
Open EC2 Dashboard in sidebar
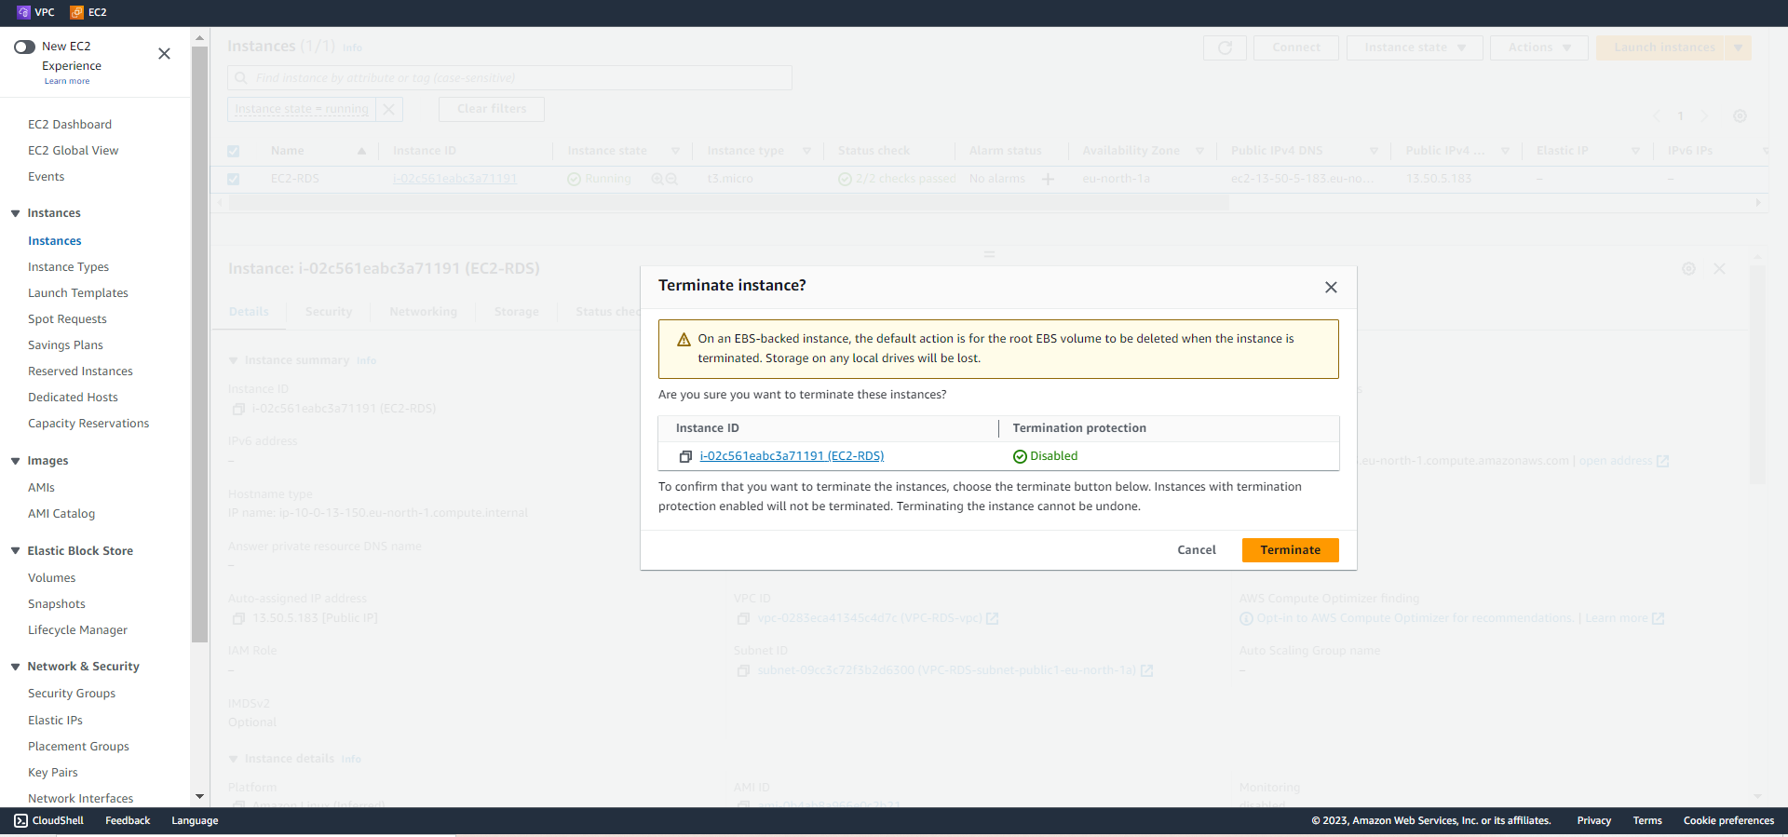point(70,125)
